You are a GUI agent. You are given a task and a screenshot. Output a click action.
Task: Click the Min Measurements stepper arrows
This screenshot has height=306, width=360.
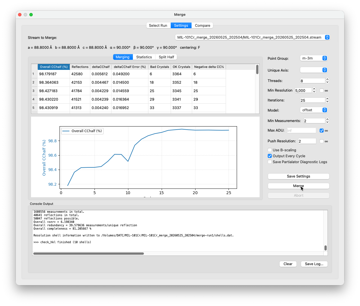click(327, 121)
